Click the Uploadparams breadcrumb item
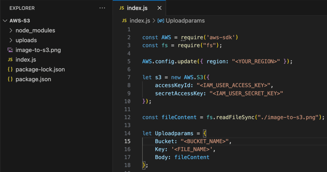The width and height of the screenshot is (327, 172). coord(185,21)
